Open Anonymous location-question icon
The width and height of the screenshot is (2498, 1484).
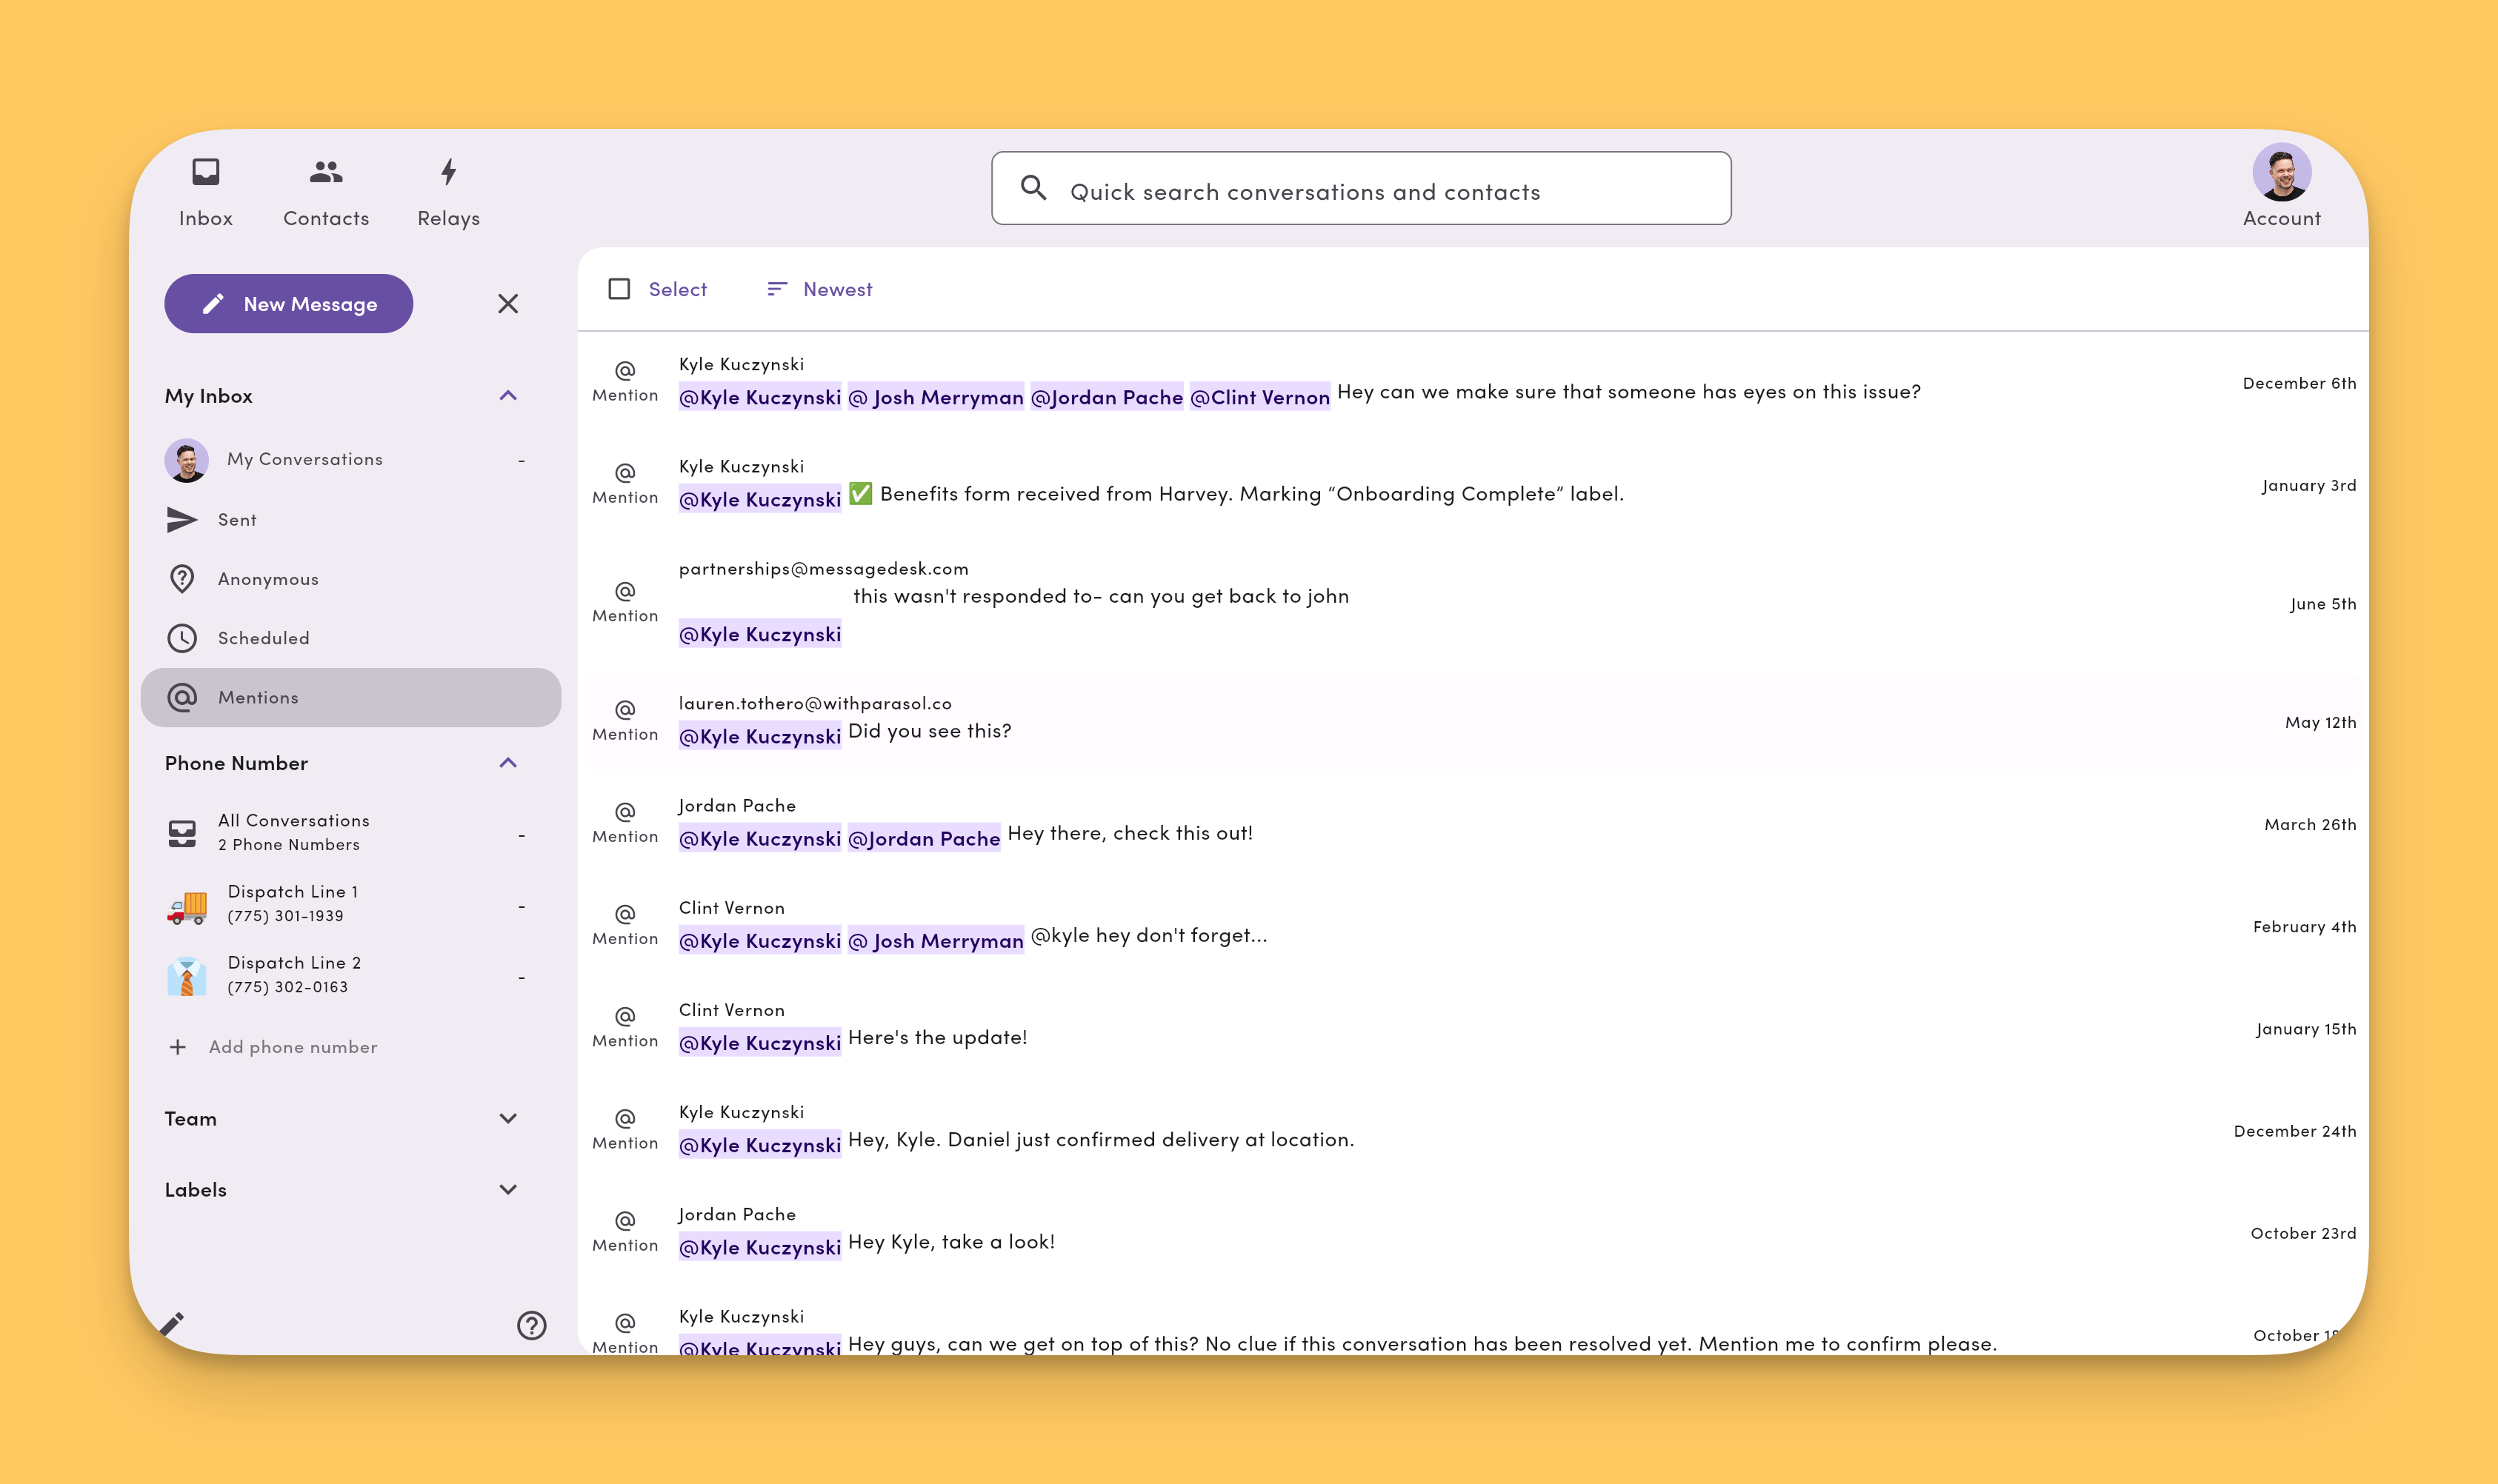[182, 579]
